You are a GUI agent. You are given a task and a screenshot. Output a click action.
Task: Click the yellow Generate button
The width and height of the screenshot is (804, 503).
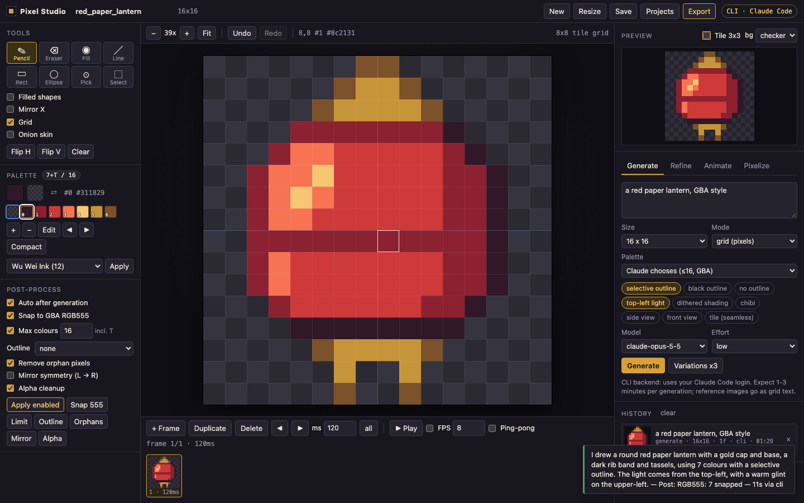643,366
